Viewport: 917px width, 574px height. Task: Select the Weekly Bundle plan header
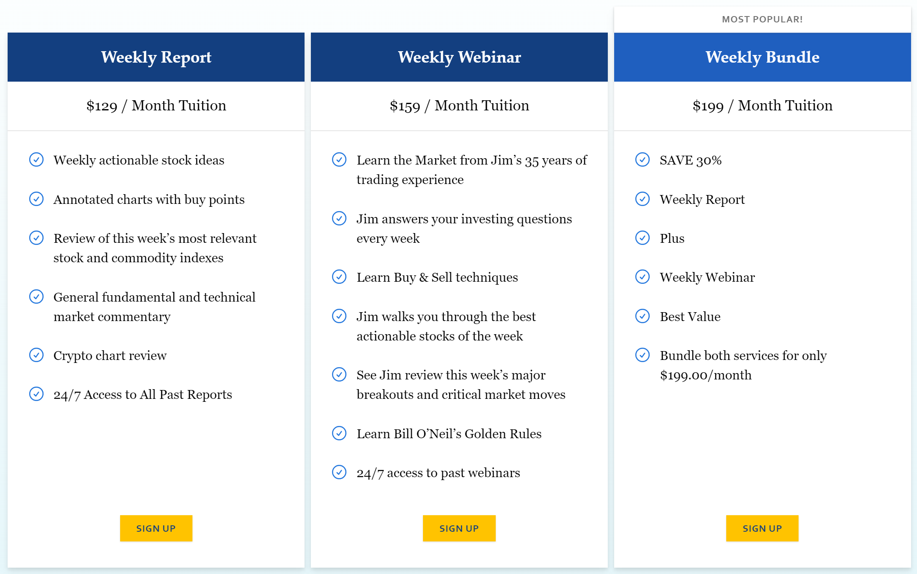click(x=763, y=57)
